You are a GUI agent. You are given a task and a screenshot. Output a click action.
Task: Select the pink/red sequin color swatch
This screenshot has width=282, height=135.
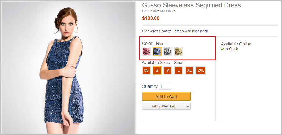[146, 51]
